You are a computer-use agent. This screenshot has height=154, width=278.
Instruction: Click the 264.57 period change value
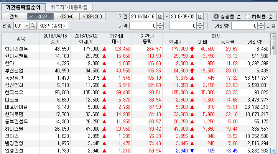click(x=154, y=49)
